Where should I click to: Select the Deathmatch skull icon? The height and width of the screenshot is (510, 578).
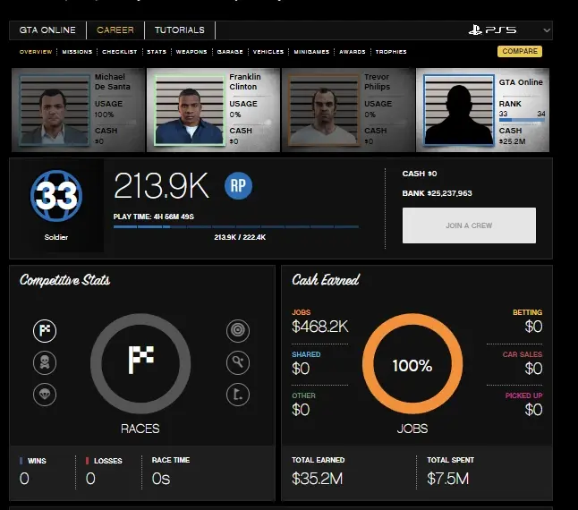pyautogui.click(x=45, y=362)
